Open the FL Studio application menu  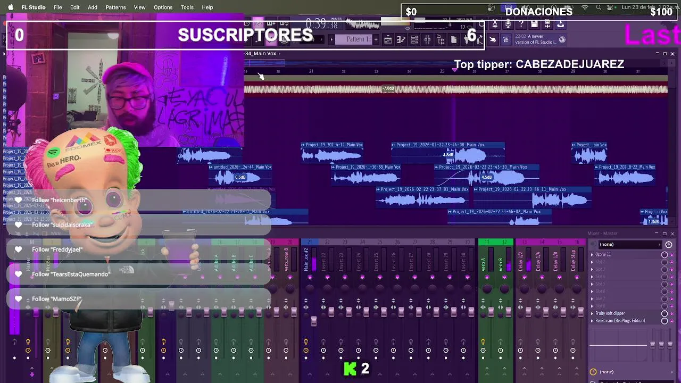pyautogui.click(x=34, y=7)
